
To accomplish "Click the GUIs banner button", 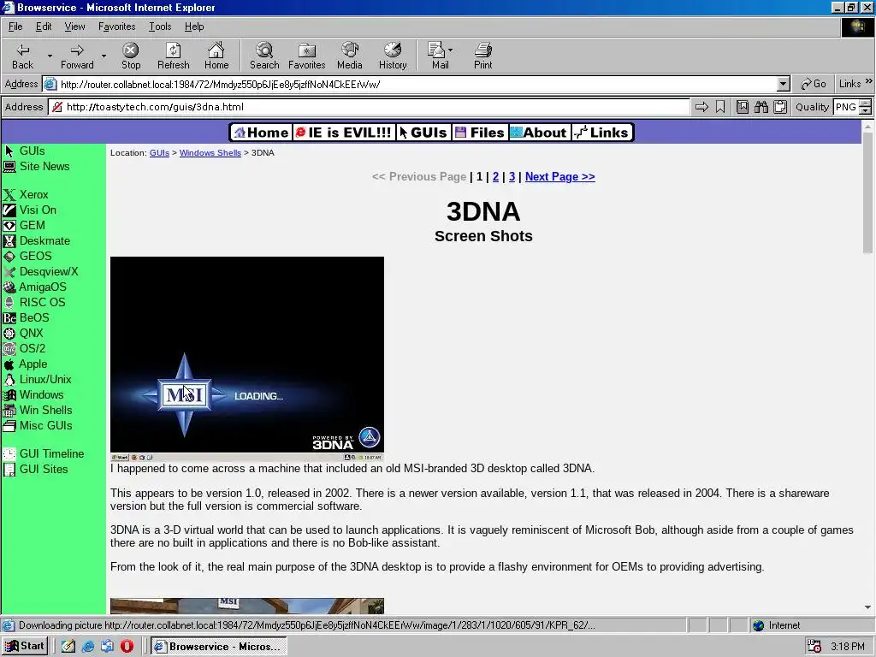I will 424,133.
